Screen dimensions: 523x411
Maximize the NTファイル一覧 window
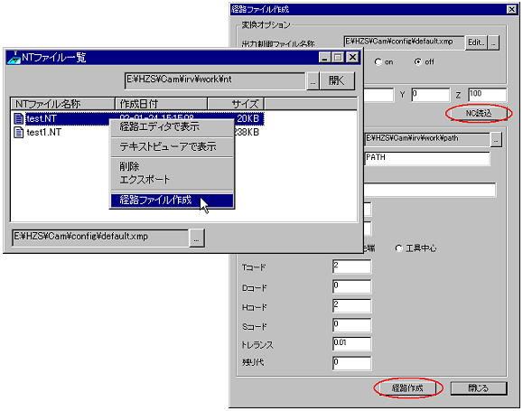pos(338,58)
